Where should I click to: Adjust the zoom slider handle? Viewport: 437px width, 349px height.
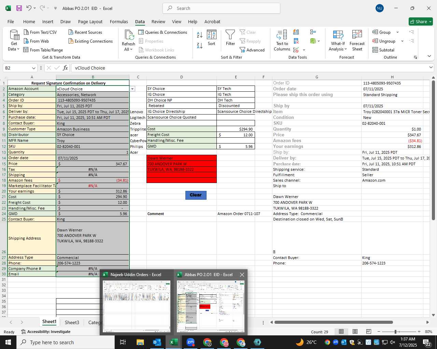tap(395, 332)
